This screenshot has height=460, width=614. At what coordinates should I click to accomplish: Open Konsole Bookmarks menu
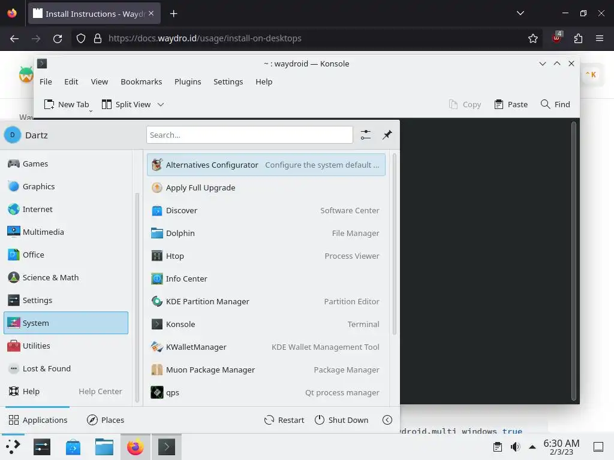142,81
